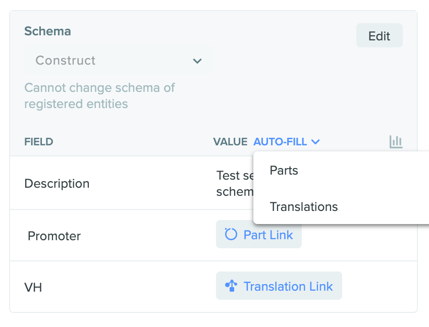429x327 pixels.
Task: Click the bar chart icon in header
Action: click(x=396, y=142)
